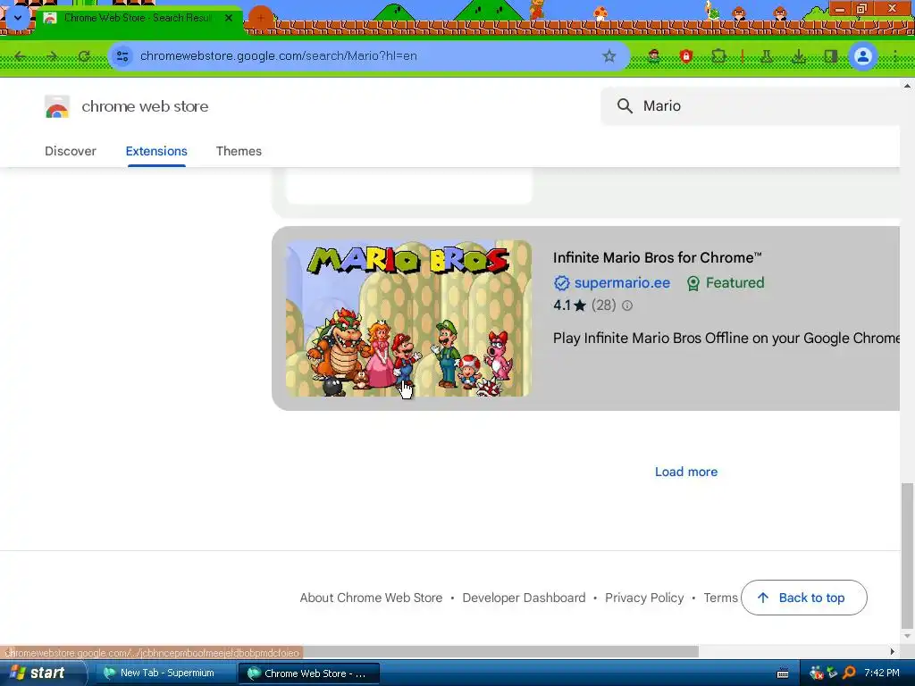
Task: Open the red shield lock extension
Action: click(685, 56)
